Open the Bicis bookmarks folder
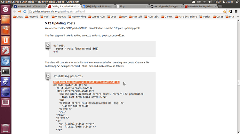The height and width of the screenshot is (134, 240). [x=230, y=17]
